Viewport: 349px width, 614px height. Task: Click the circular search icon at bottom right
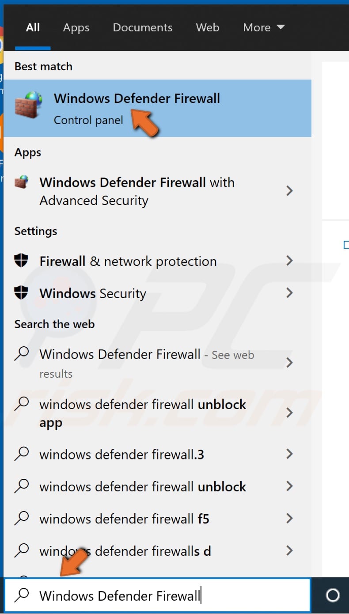[331, 595]
